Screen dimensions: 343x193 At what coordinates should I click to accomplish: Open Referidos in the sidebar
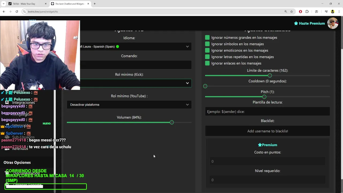point(20,149)
